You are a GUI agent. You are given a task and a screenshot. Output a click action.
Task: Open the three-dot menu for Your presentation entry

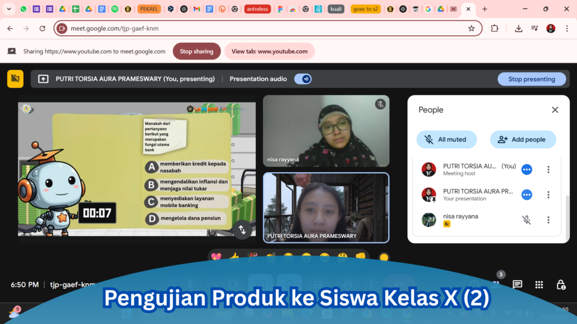click(x=548, y=195)
